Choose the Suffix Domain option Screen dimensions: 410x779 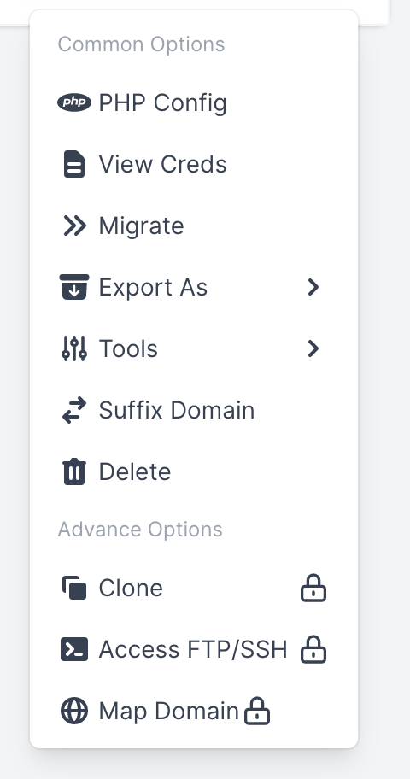pos(193,410)
